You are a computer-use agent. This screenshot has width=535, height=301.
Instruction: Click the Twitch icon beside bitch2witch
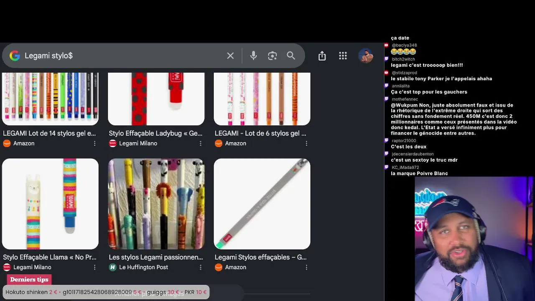click(387, 59)
